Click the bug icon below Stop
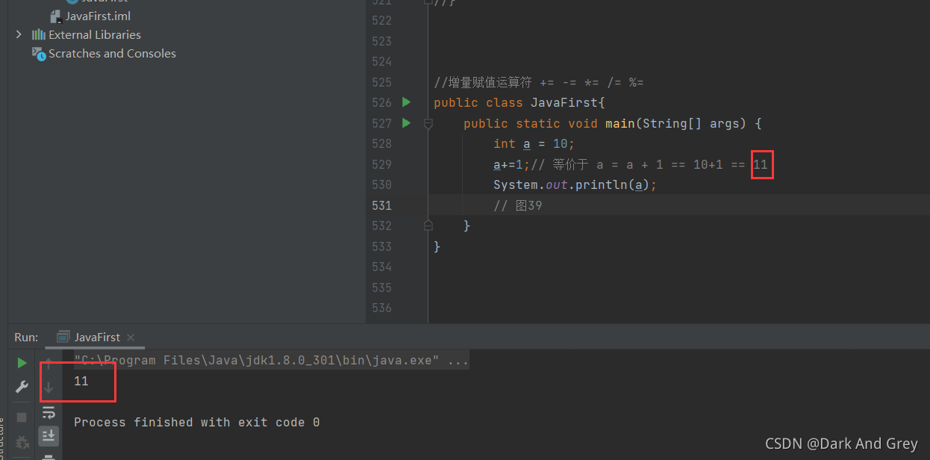The image size is (930, 460). (x=22, y=442)
